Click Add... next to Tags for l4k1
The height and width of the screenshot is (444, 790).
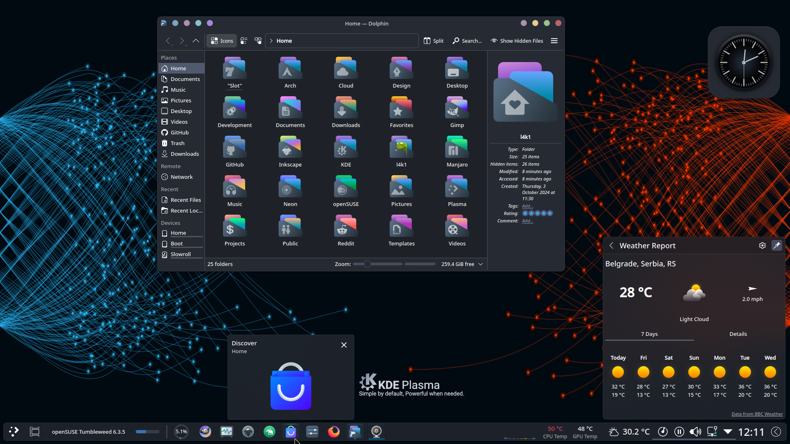[x=527, y=206]
